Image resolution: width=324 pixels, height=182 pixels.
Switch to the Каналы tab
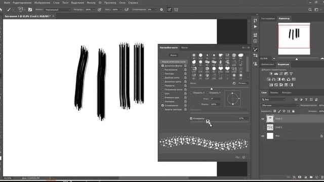tap(274, 93)
